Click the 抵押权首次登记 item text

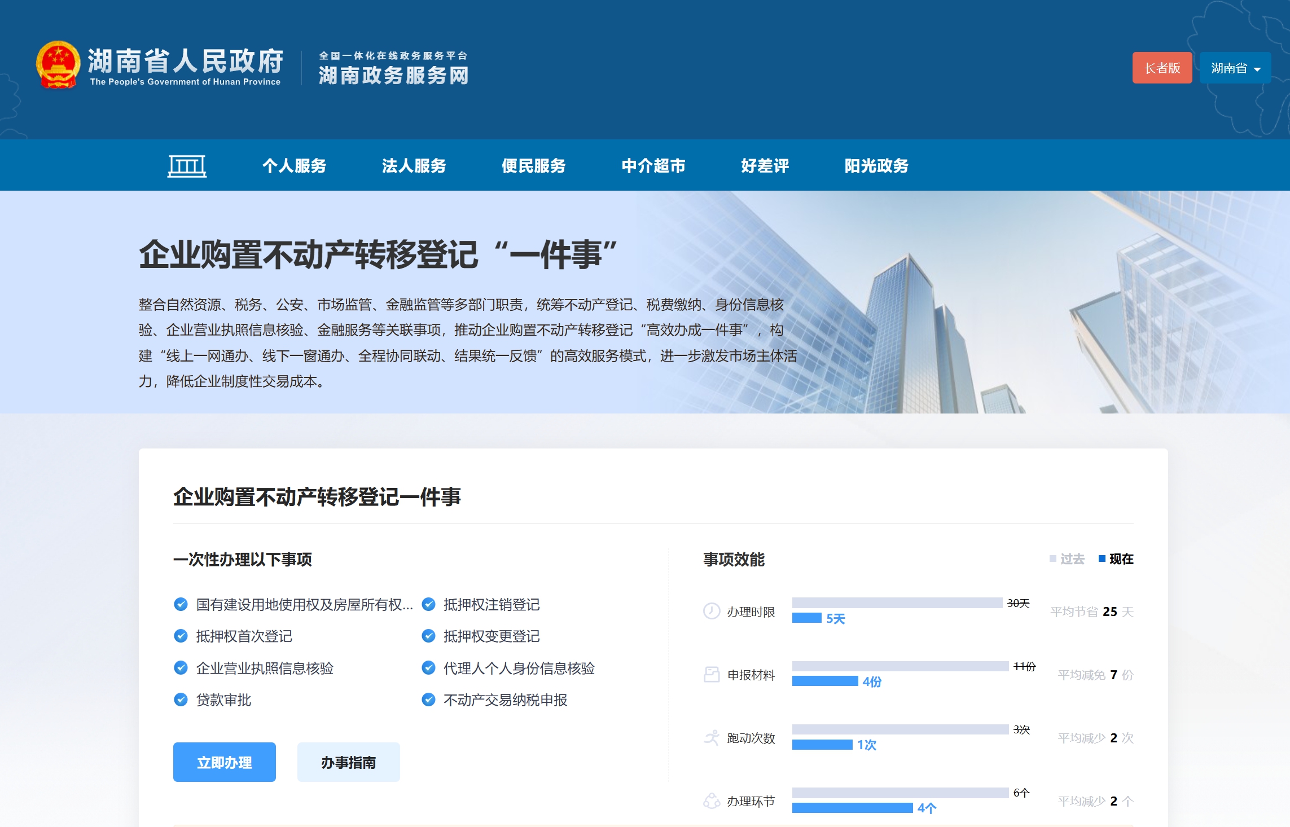244,636
